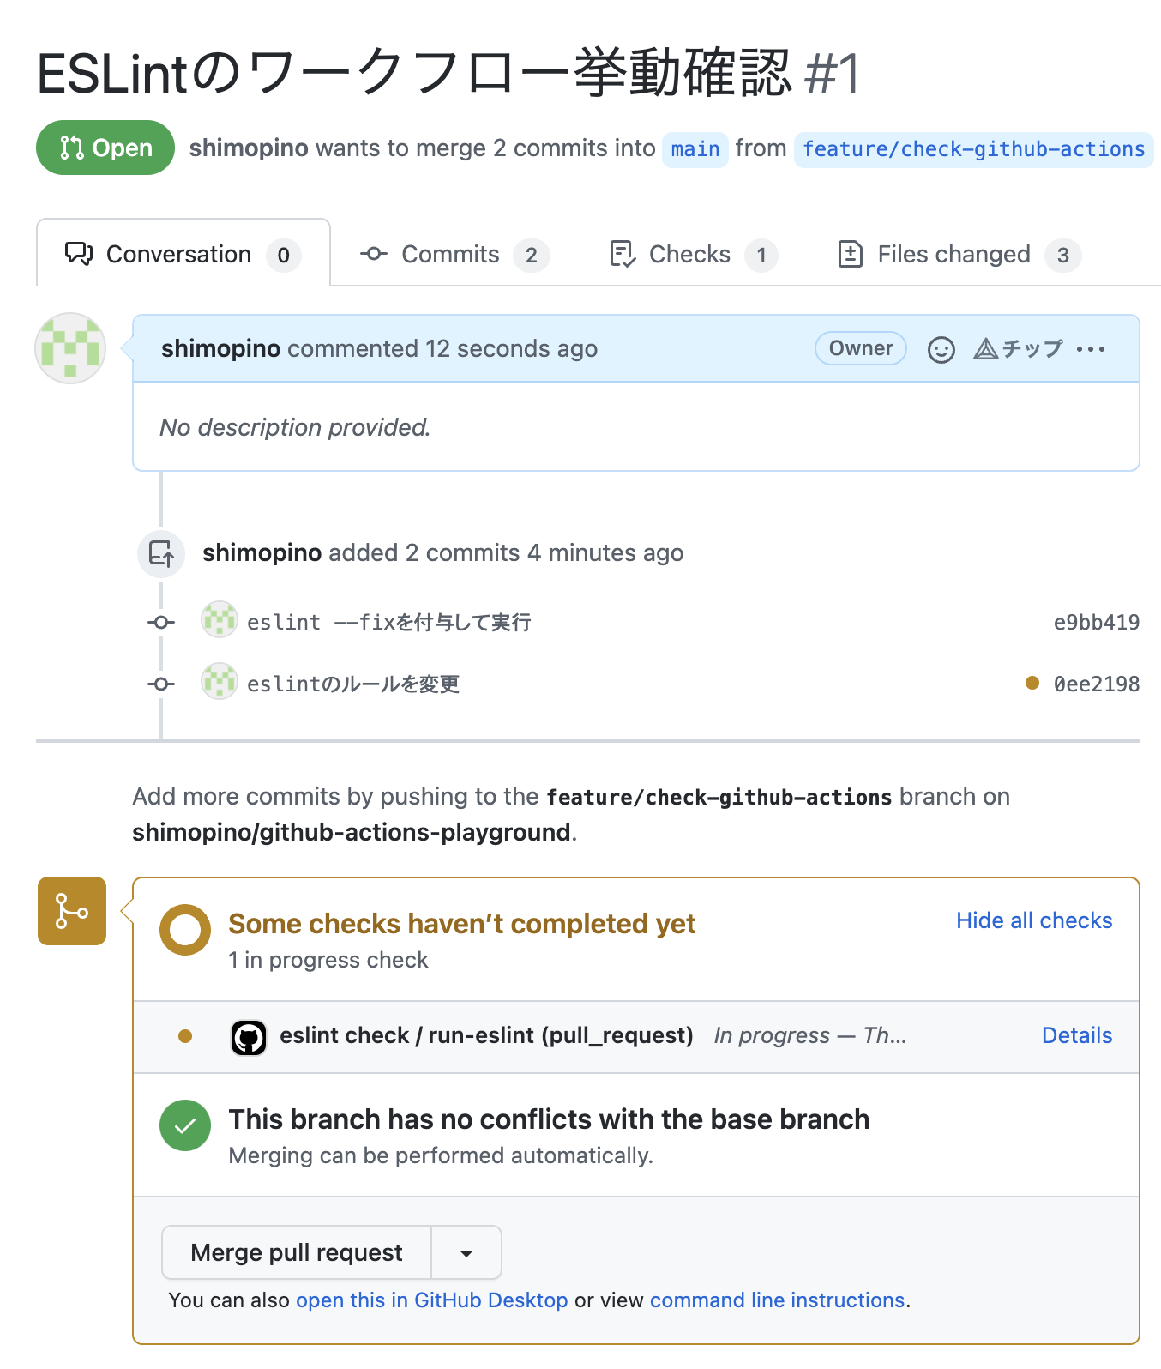The width and height of the screenshot is (1161, 1369).
Task: Click the PR title ESLintのワークフロー挙動確認
Action: tap(413, 73)
